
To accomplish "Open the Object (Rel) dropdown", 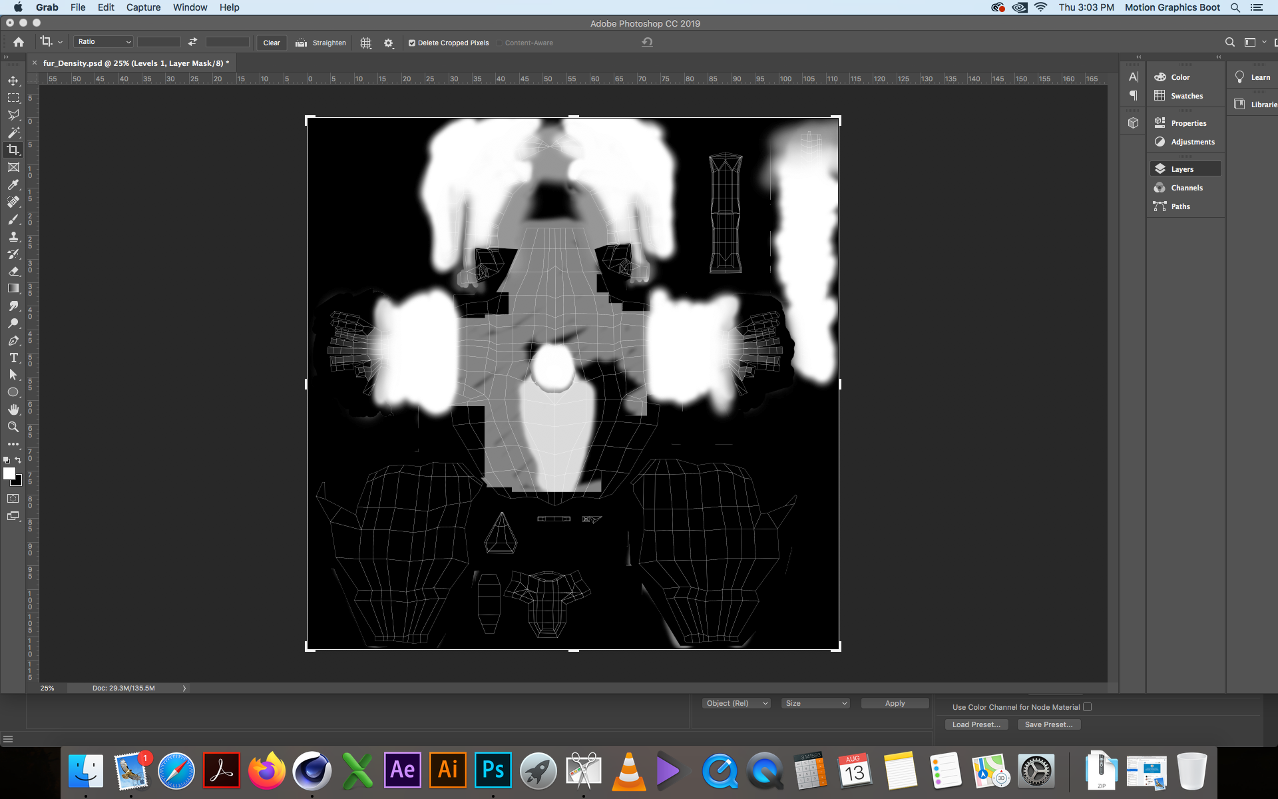I will (x=736, y=703).
